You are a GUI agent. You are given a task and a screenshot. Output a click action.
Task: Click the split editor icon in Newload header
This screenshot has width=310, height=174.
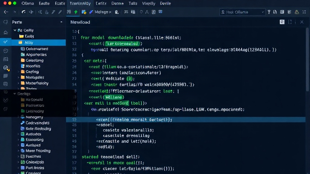[290, 22]
